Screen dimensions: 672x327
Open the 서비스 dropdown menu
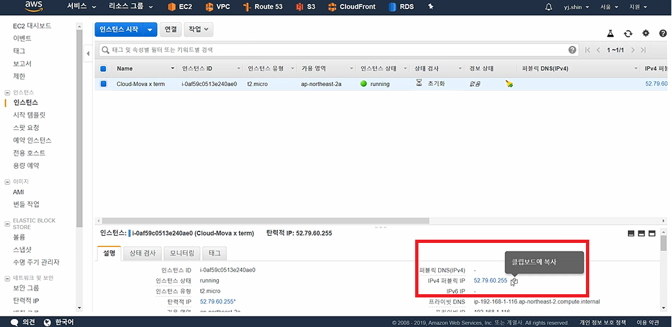coord(82,7)
